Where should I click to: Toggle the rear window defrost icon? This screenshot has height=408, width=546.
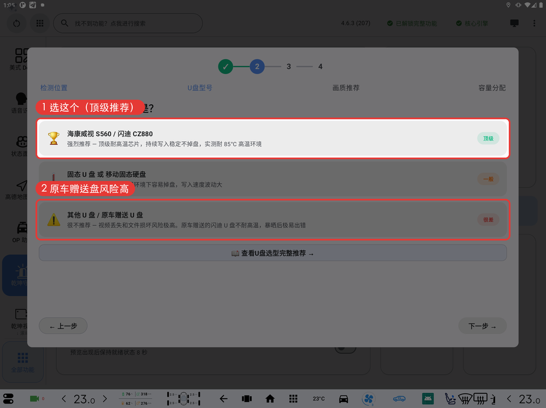point(480,399)
